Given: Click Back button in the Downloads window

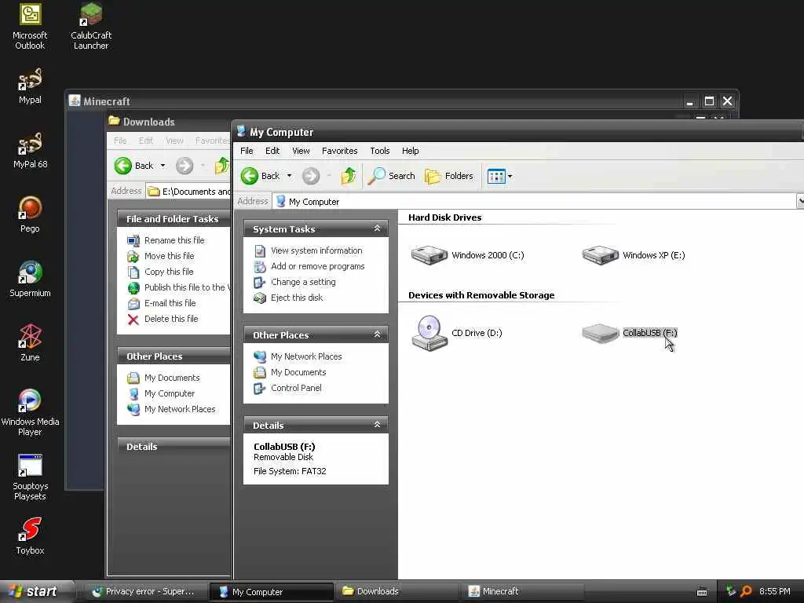Looking at the screenshot, I should click(133, 166).
